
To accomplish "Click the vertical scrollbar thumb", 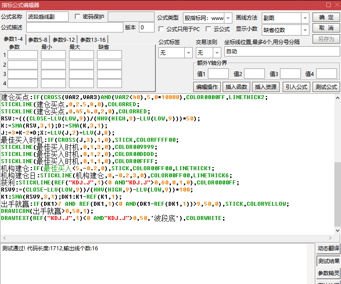I will tap(337, 195).
